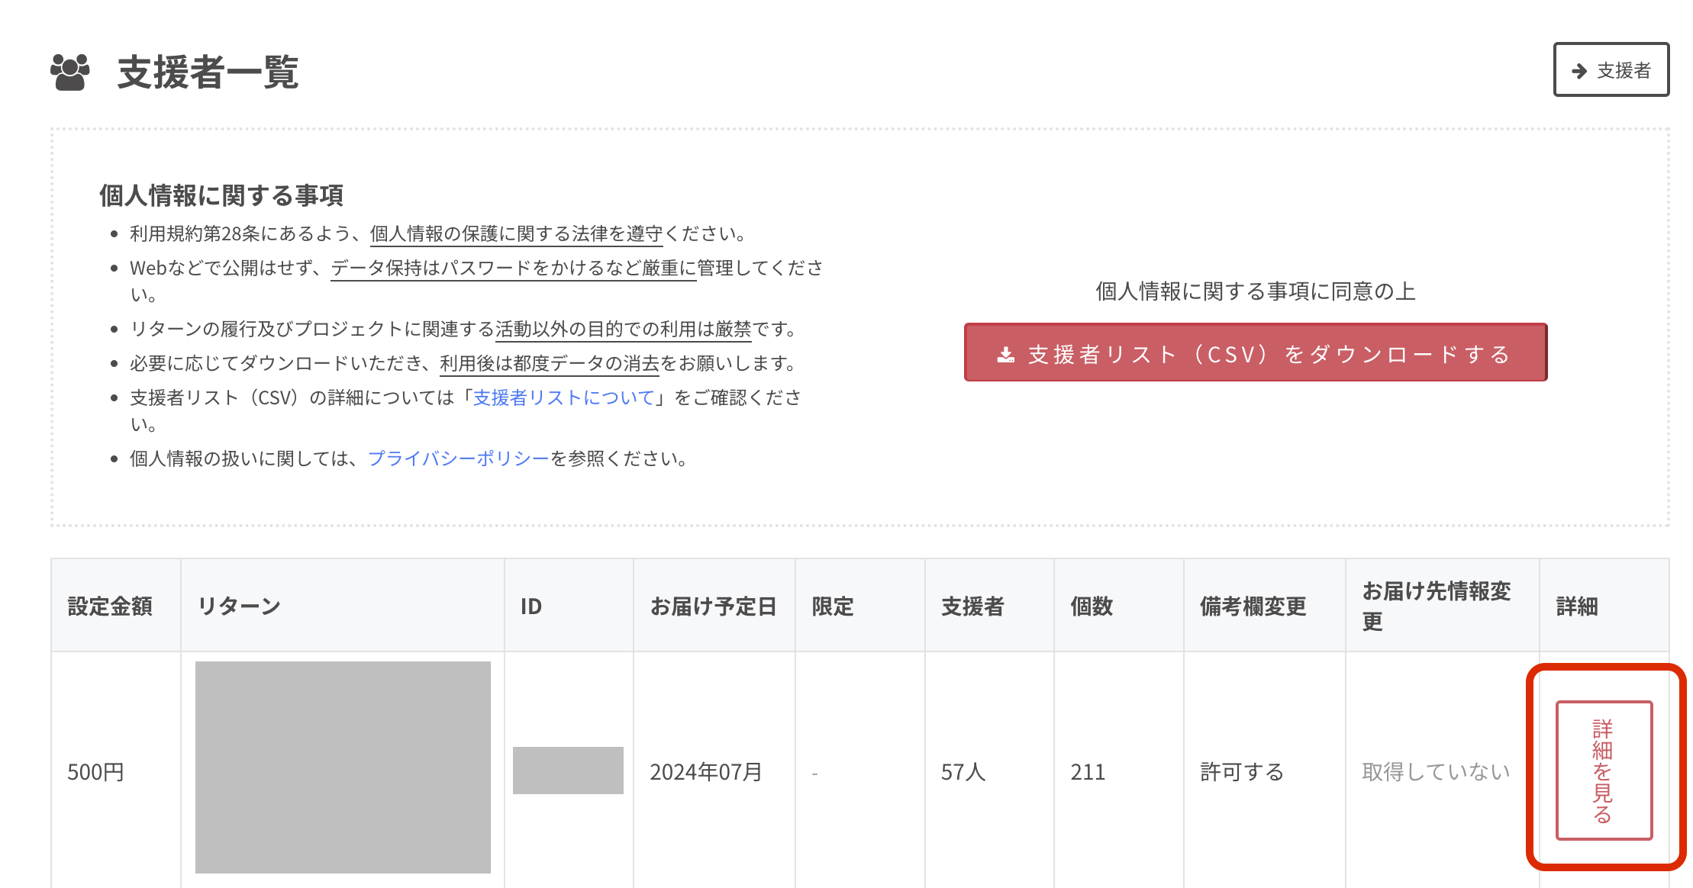Click the 支援者 column header in the table
This screenshot has height=888, width=1693.
coord(972,606)
